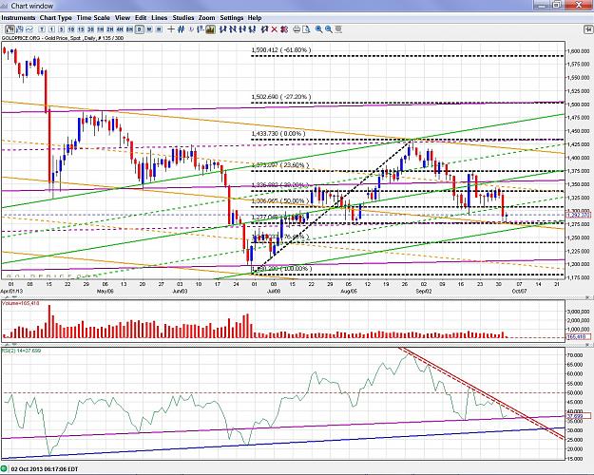Select the fourth line drawing tool
Image resolution: width=594 pixels, height=475 pixels.
coord(252,29)
